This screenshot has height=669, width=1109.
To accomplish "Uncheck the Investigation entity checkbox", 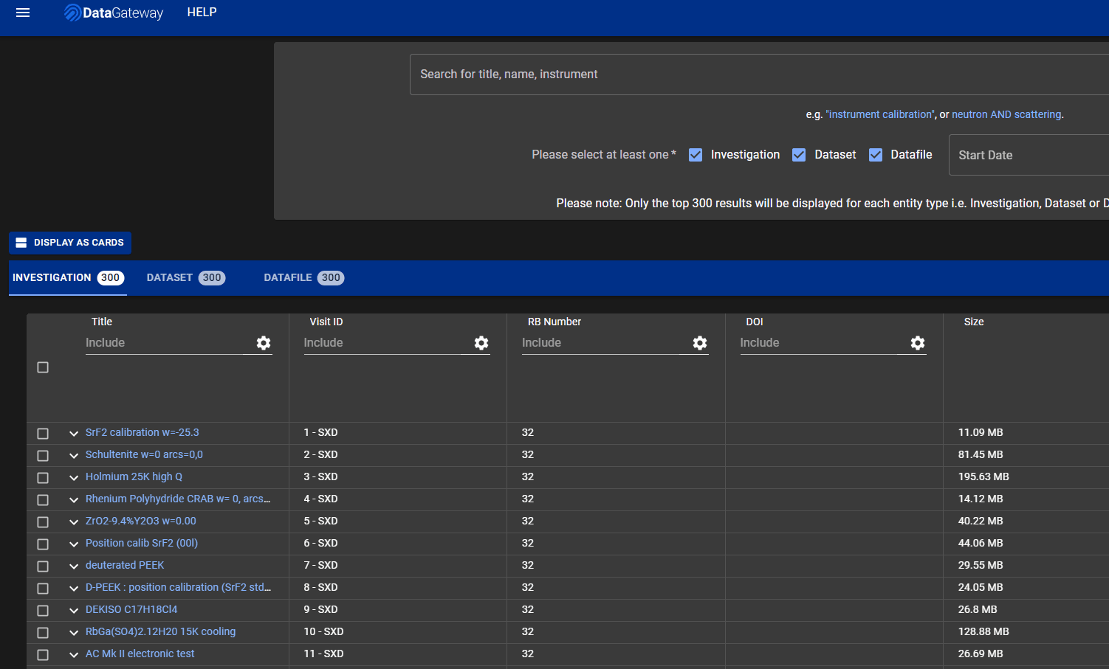I will tap(695, 154).
